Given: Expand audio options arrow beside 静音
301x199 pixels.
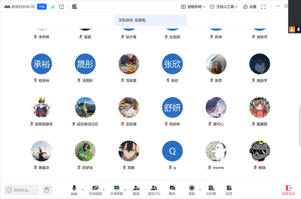Looking at the screenshot, I should (x=83, y=189).
